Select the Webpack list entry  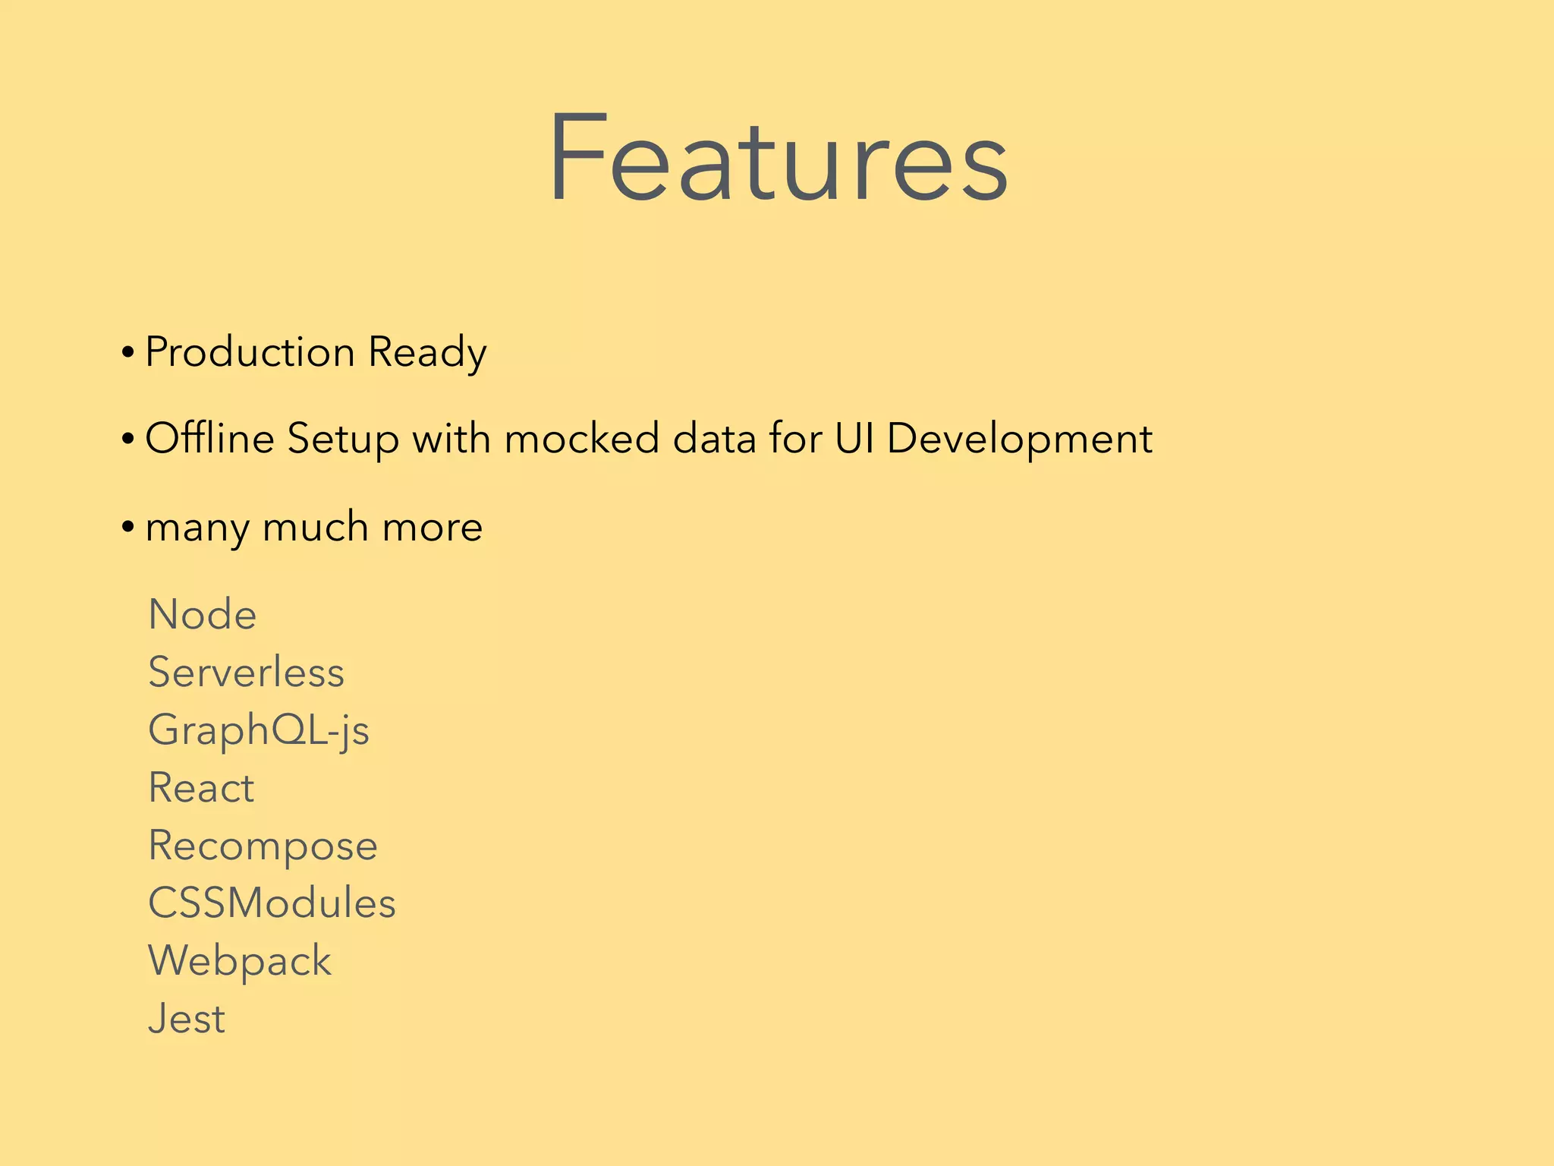[x=240, y=962]
